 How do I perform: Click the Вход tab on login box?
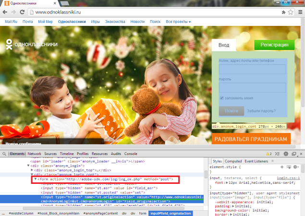pyautogui.click(x=224, y=45)
